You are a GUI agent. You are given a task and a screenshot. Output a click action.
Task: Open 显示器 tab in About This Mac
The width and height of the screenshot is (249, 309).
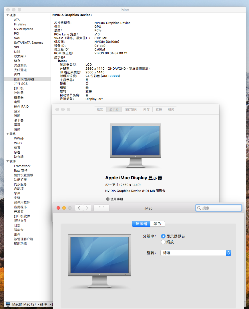pyautogui.click(x=114, y=109)
